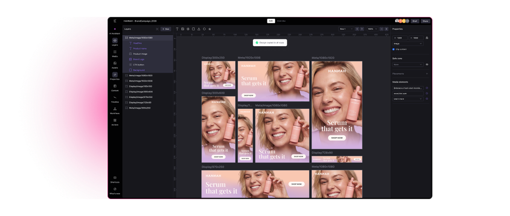
Task: Select the Headline layer
Action: (147, 43)
